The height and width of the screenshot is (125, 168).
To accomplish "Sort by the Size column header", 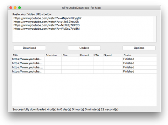I will click(70, 55).
